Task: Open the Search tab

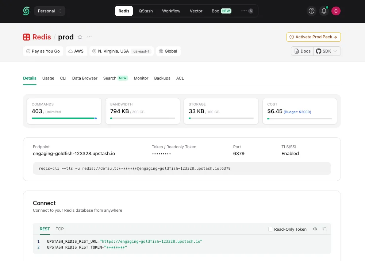Action: 115,78
